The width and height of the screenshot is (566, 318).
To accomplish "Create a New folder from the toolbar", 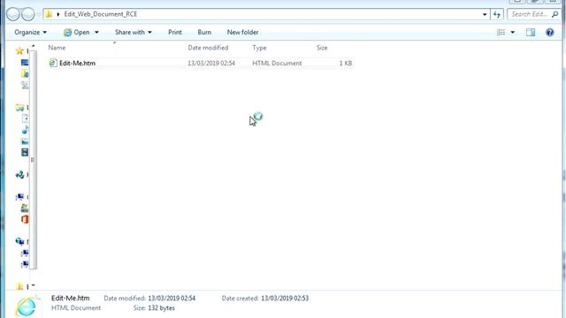I will 242,33.
